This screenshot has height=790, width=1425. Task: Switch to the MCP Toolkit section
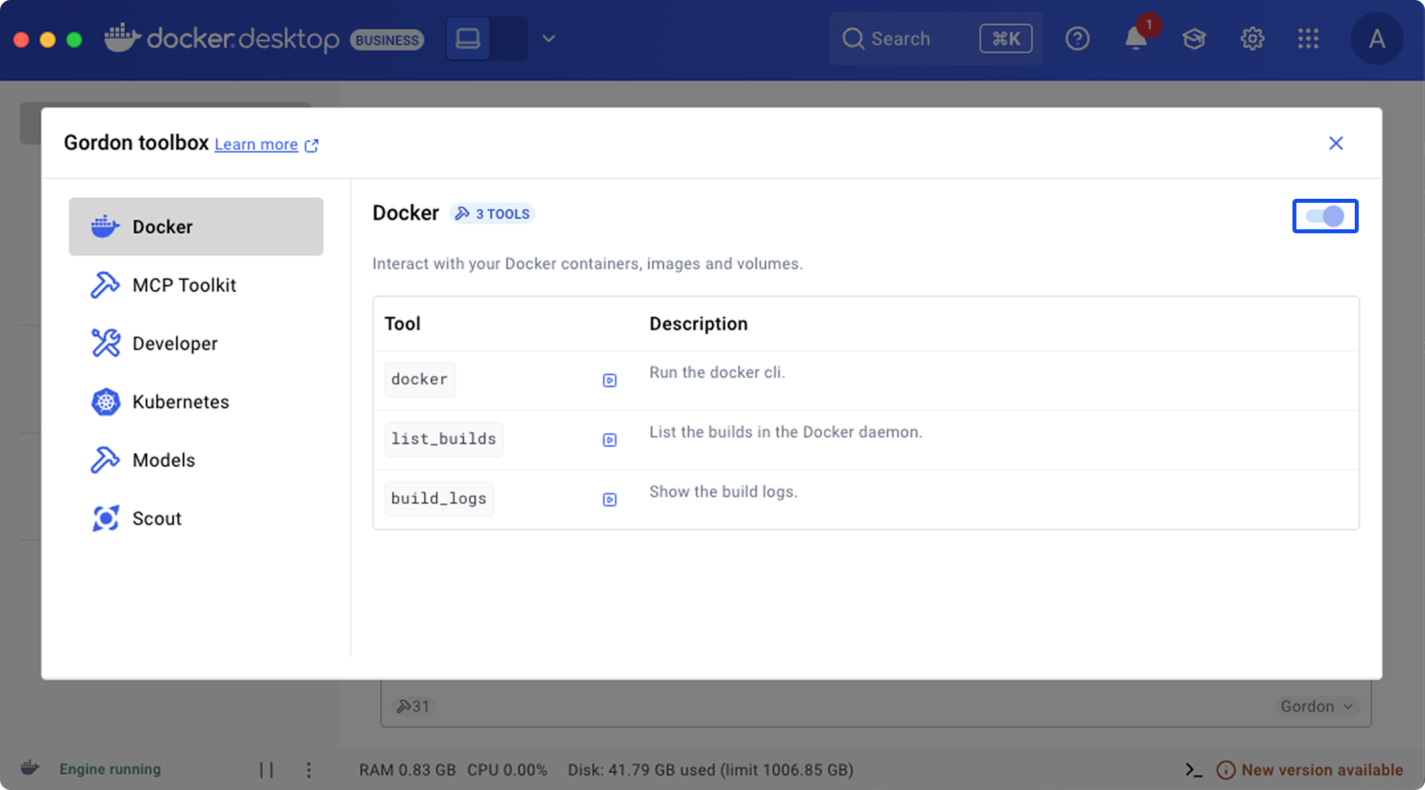coord(184,285)
